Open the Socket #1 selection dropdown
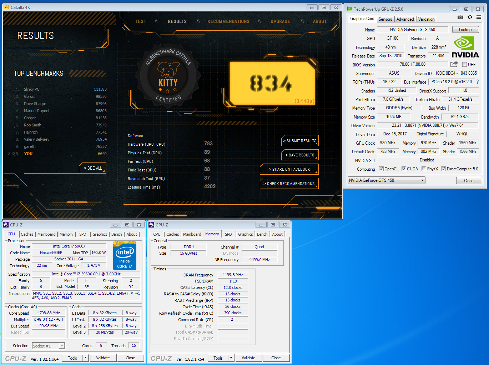 49,346
